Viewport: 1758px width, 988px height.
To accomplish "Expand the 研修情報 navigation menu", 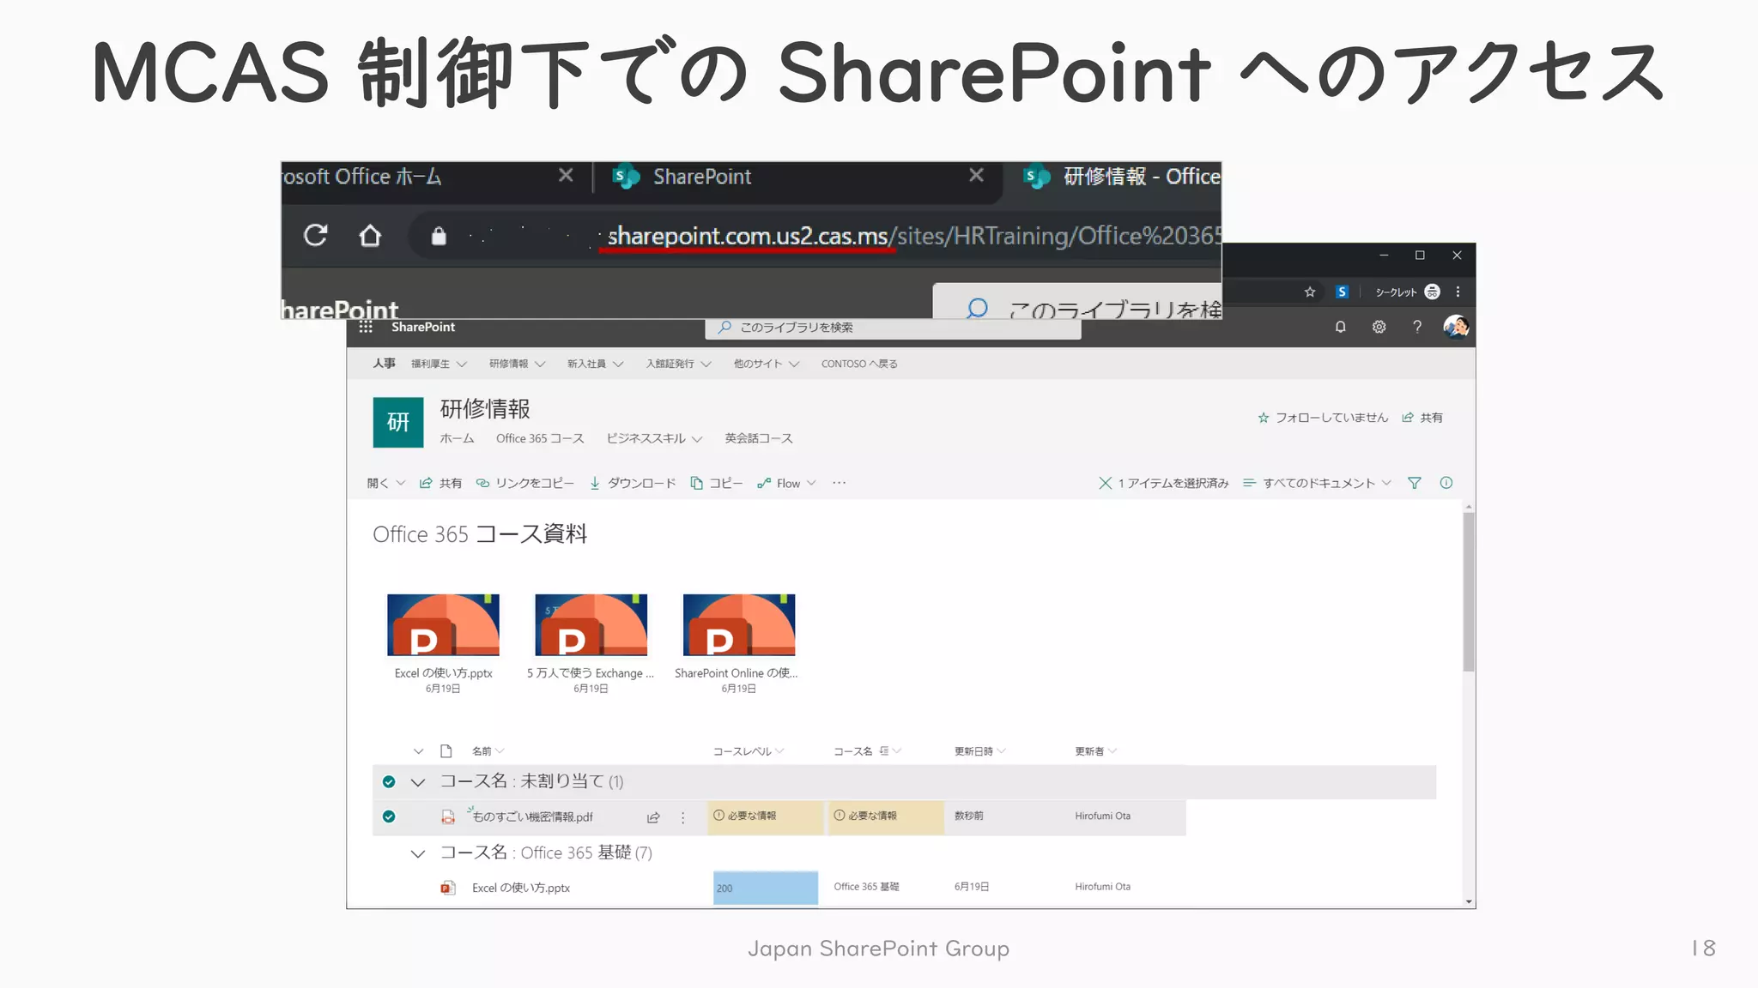I will [x=518, y=364].
